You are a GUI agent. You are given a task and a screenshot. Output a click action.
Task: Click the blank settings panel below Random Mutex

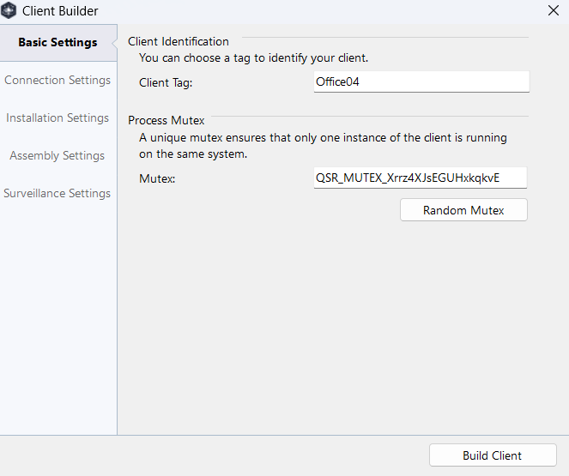coord(343,326)
